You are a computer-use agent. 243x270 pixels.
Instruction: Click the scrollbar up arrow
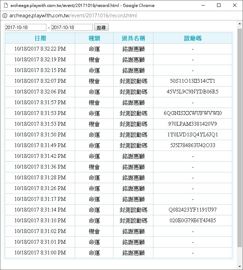point(240,24)
